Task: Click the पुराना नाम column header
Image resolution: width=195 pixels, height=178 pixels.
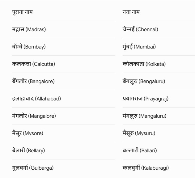Action: [x=22, y=12]
